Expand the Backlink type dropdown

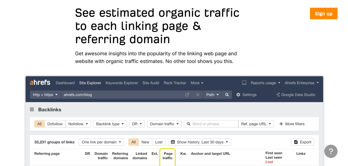[110, 124]
